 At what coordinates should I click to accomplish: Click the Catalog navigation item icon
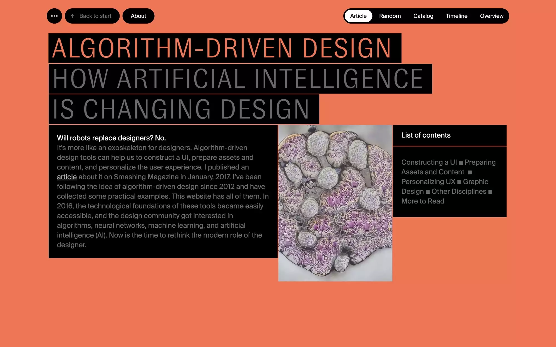click(x=423, y=16)
